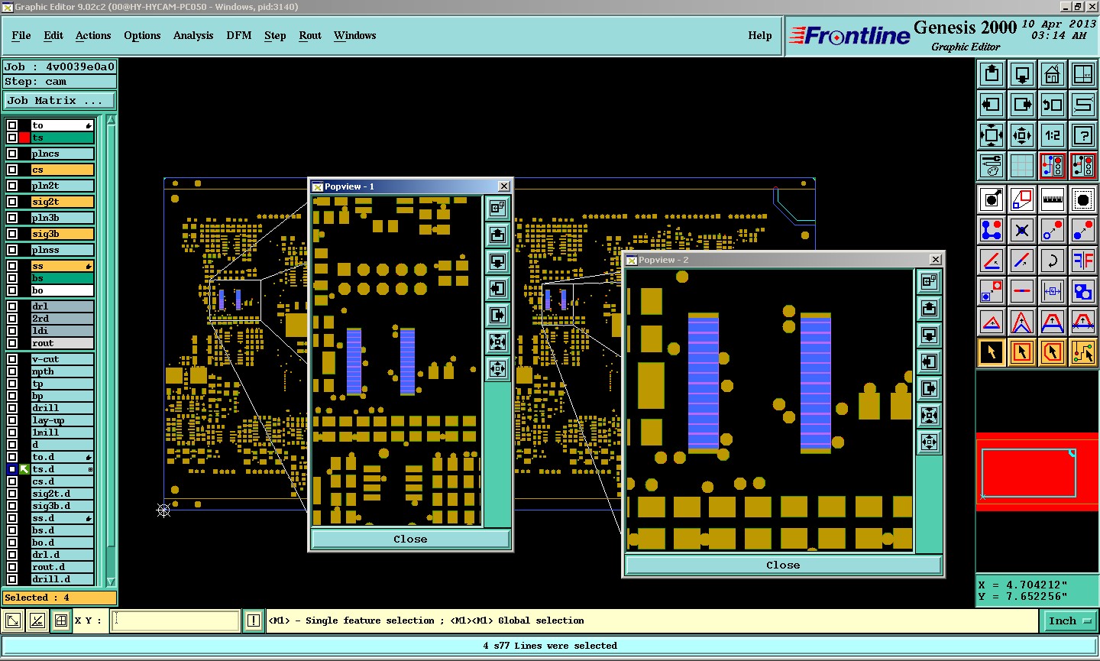Uncheck the box for layer ts.d
1100x661 pixels.
12,469
